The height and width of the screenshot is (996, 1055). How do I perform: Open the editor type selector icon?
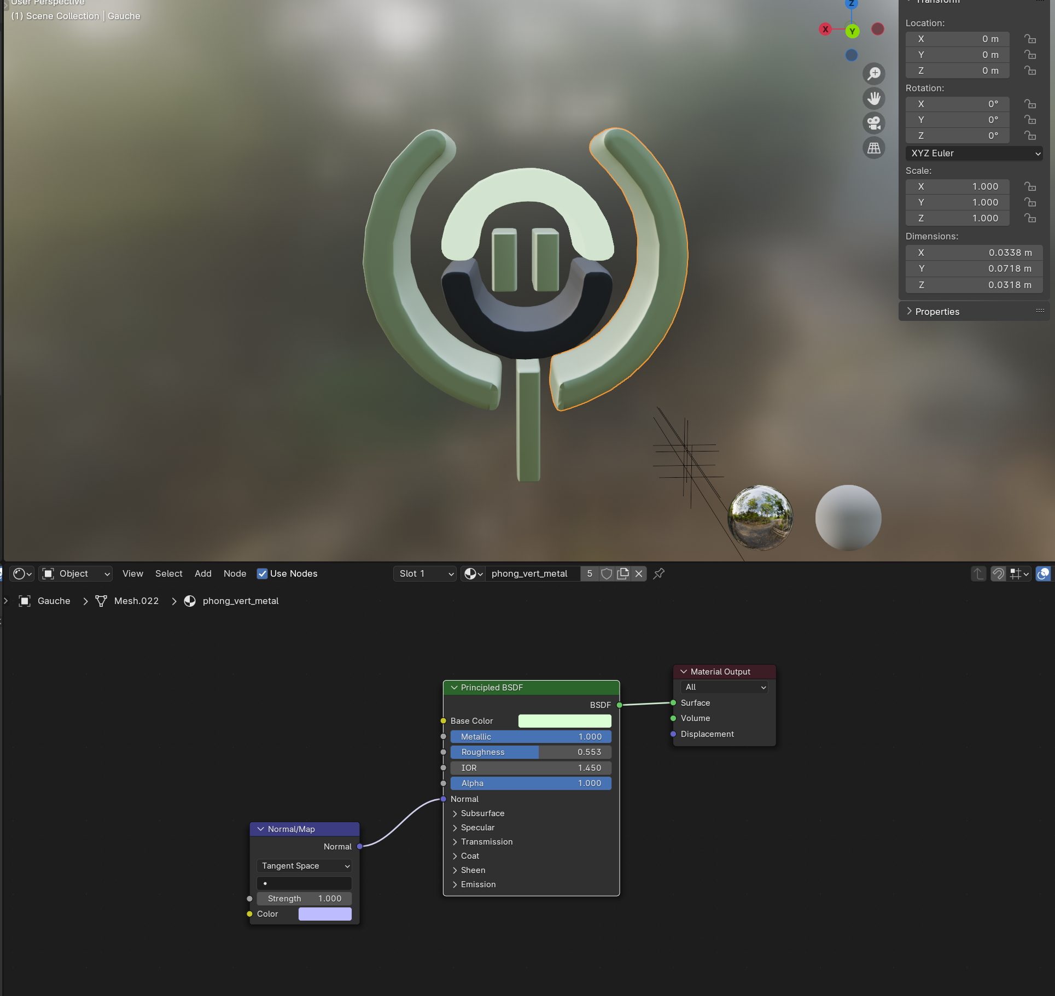22,573
